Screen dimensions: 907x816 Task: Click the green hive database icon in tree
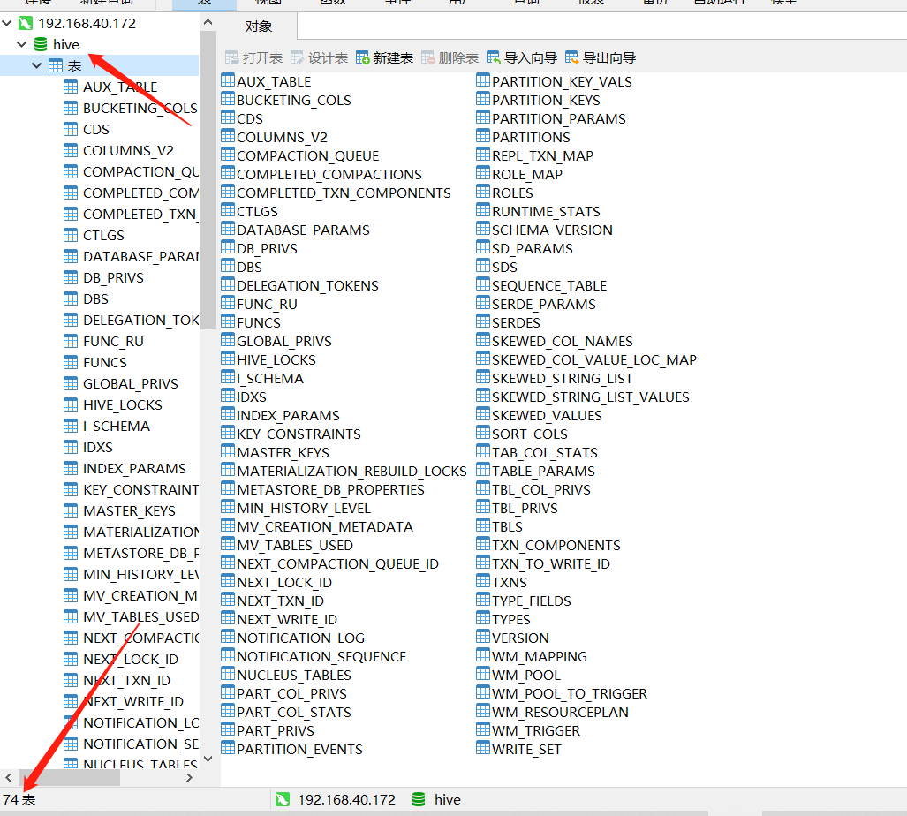[x=41, y=44]
